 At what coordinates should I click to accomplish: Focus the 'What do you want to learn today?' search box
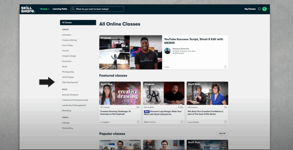pos(97,9)
